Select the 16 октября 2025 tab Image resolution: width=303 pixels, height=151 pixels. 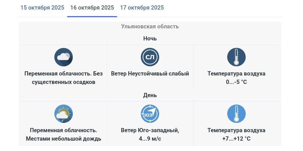(92, 8)
